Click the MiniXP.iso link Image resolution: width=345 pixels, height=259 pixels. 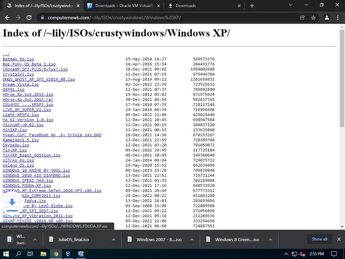15,130
